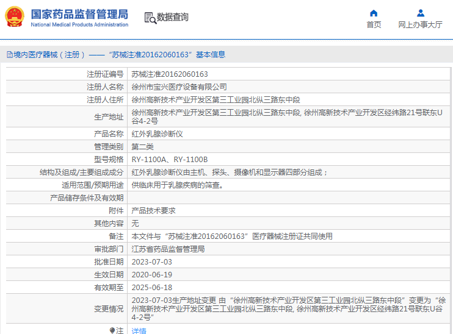The height and width of the screenshot is (334, 453).
Task: Click approval department 江苏省药品监督管理局 cell
Action: tap(168, 249)
